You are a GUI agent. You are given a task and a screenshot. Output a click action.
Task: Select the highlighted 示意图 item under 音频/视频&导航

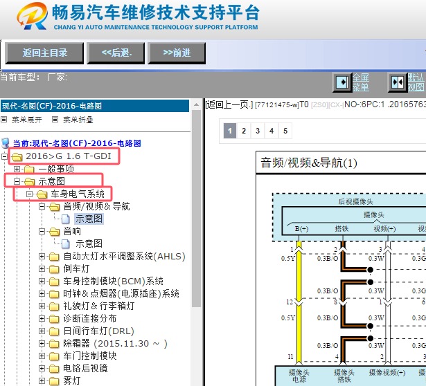(x=89, y=219)
